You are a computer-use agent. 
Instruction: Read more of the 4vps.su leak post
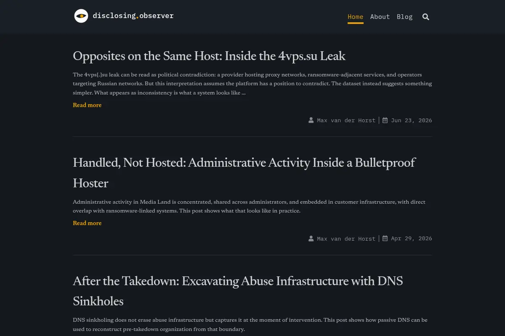point(87,105)
